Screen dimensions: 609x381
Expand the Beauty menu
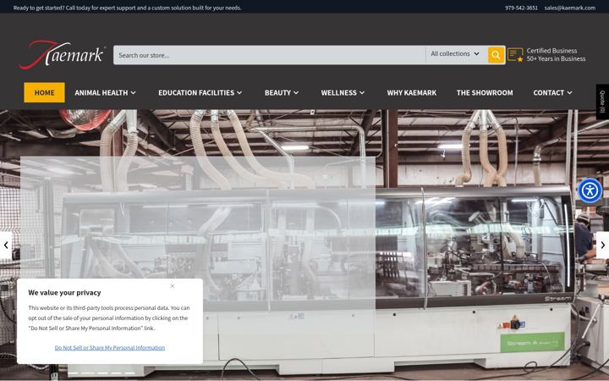(282, 92)
